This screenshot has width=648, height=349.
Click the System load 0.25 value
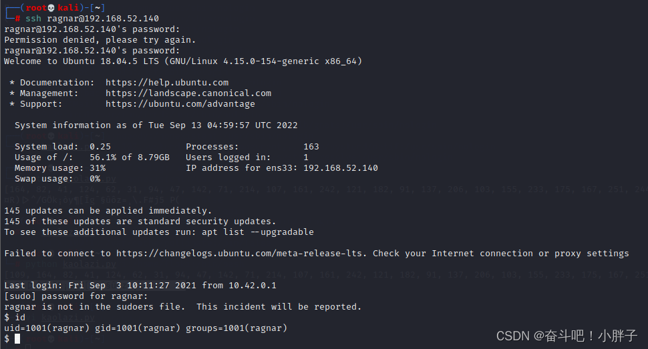tap(100, 147)
